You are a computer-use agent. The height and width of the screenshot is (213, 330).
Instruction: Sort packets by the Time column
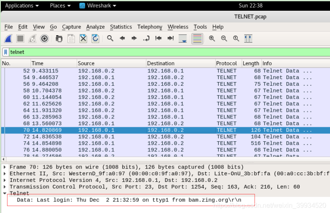click(x=54, y=63)
